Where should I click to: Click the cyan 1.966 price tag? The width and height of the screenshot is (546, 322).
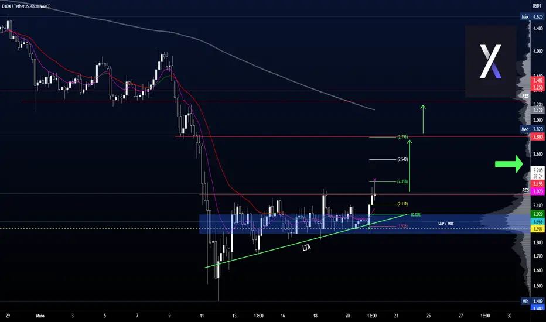click(x=538, y=221)
